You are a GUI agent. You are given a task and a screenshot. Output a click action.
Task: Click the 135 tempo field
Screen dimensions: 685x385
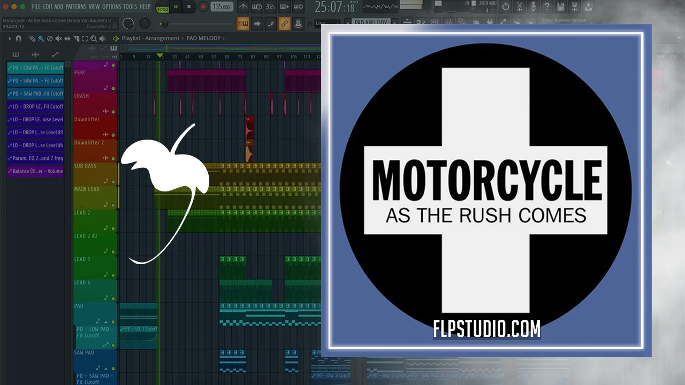222,7
